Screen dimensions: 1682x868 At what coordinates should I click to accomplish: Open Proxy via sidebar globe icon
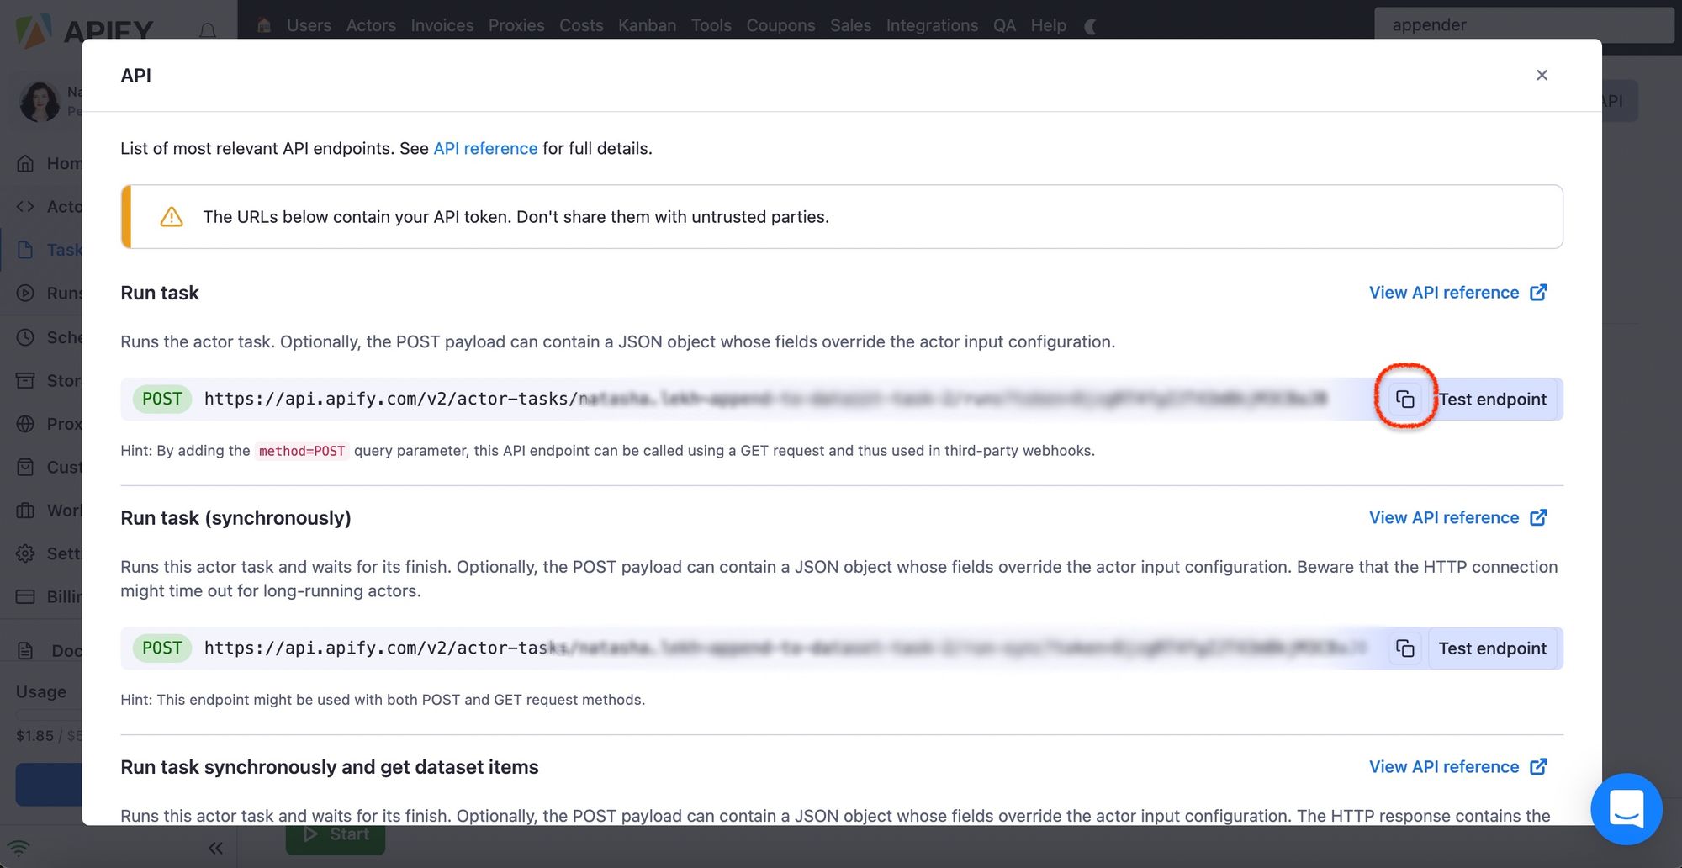click(x=26, y=424)
